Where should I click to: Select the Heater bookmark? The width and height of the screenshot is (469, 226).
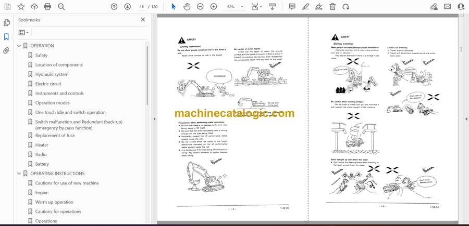point(42,145)
